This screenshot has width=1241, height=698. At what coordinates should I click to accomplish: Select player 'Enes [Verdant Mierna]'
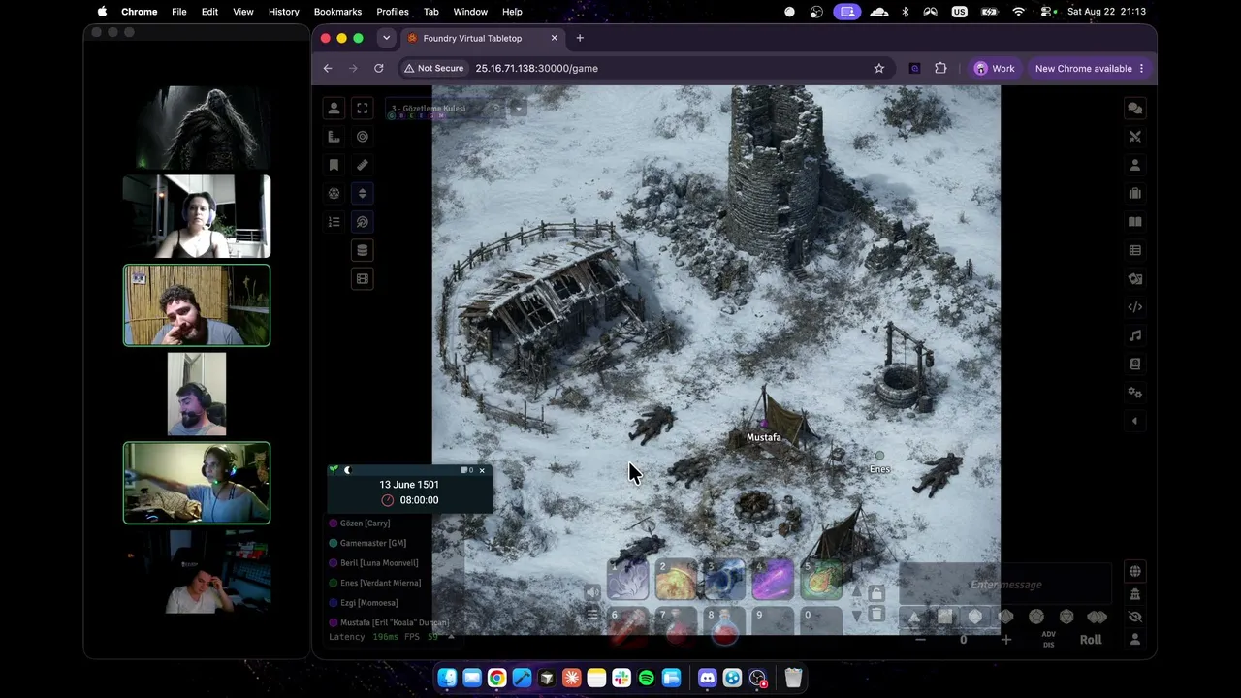click(x=380, y=583)
